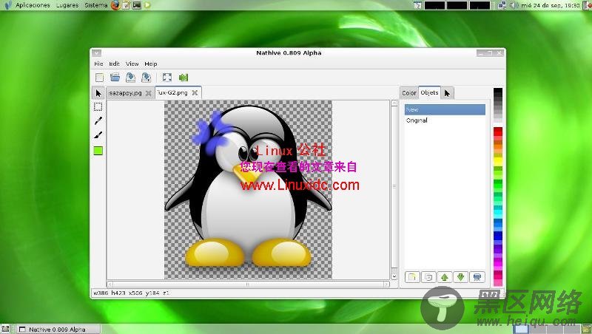Select the New layer in Objets list

(x=445, y=109)
